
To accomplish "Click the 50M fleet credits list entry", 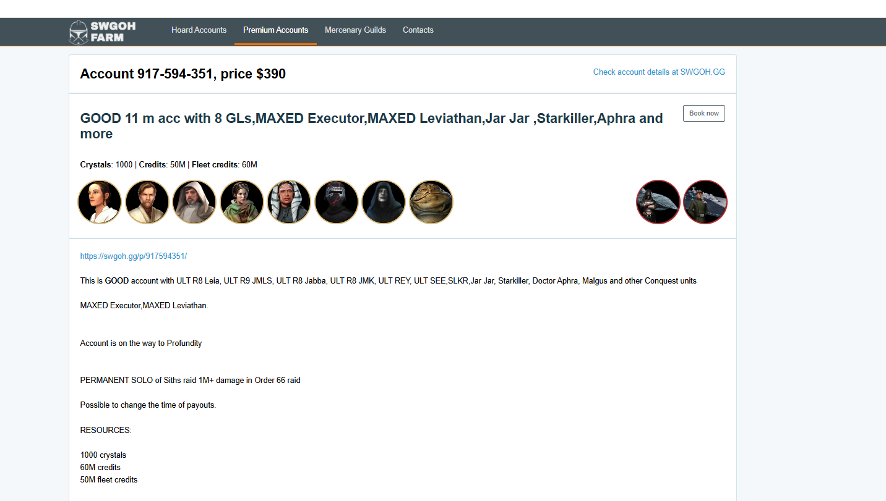I will click(x=109, y=480).
